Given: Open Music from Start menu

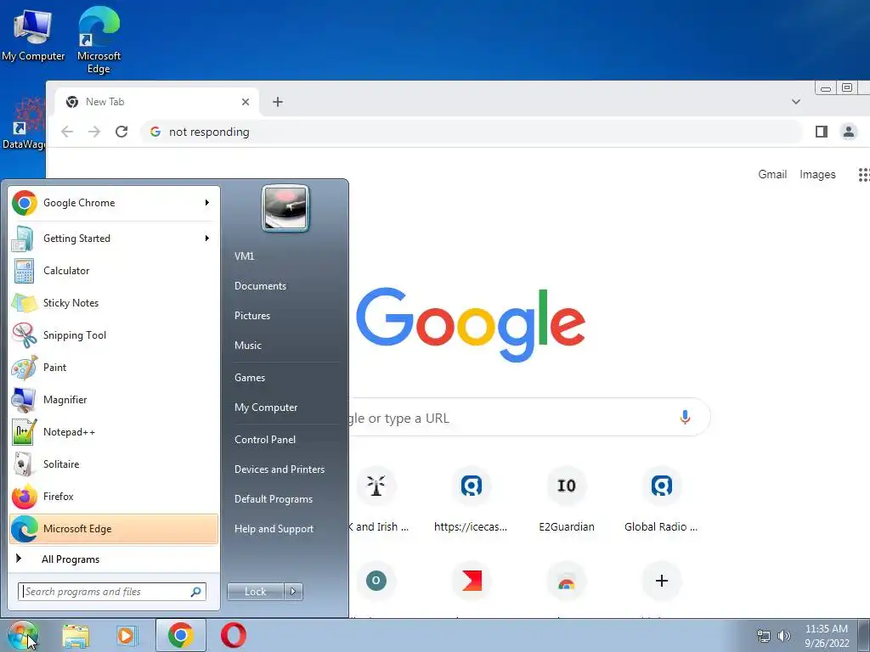Looking at the screenshot, I should [248, 346].
